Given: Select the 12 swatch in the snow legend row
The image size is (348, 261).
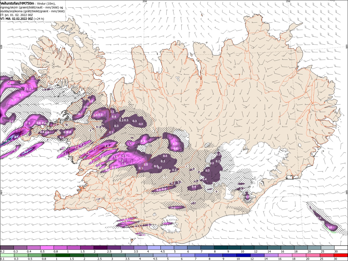Looking at the screenshot, I should pyautogui.click(x=261, y=248).
